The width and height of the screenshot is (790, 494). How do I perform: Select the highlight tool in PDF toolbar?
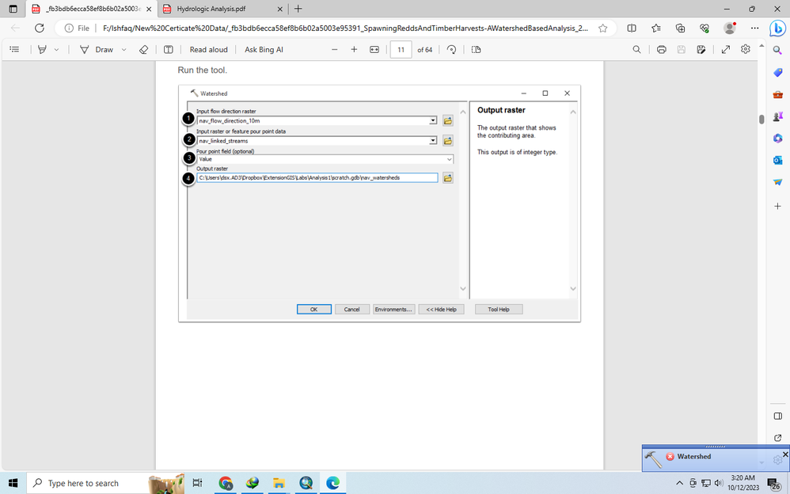(x=42, y=49)
